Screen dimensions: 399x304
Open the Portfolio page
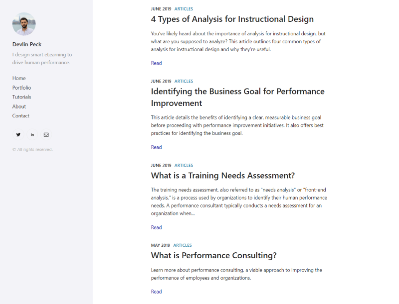(21, 88)
